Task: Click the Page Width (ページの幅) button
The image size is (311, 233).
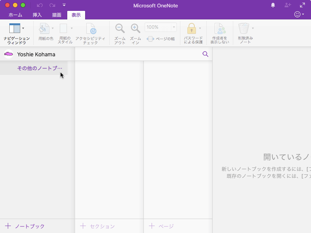Action: (161, 39)
